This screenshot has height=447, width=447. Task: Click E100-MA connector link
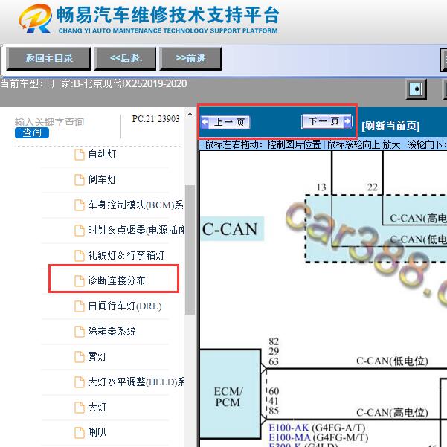click(289, 437)
